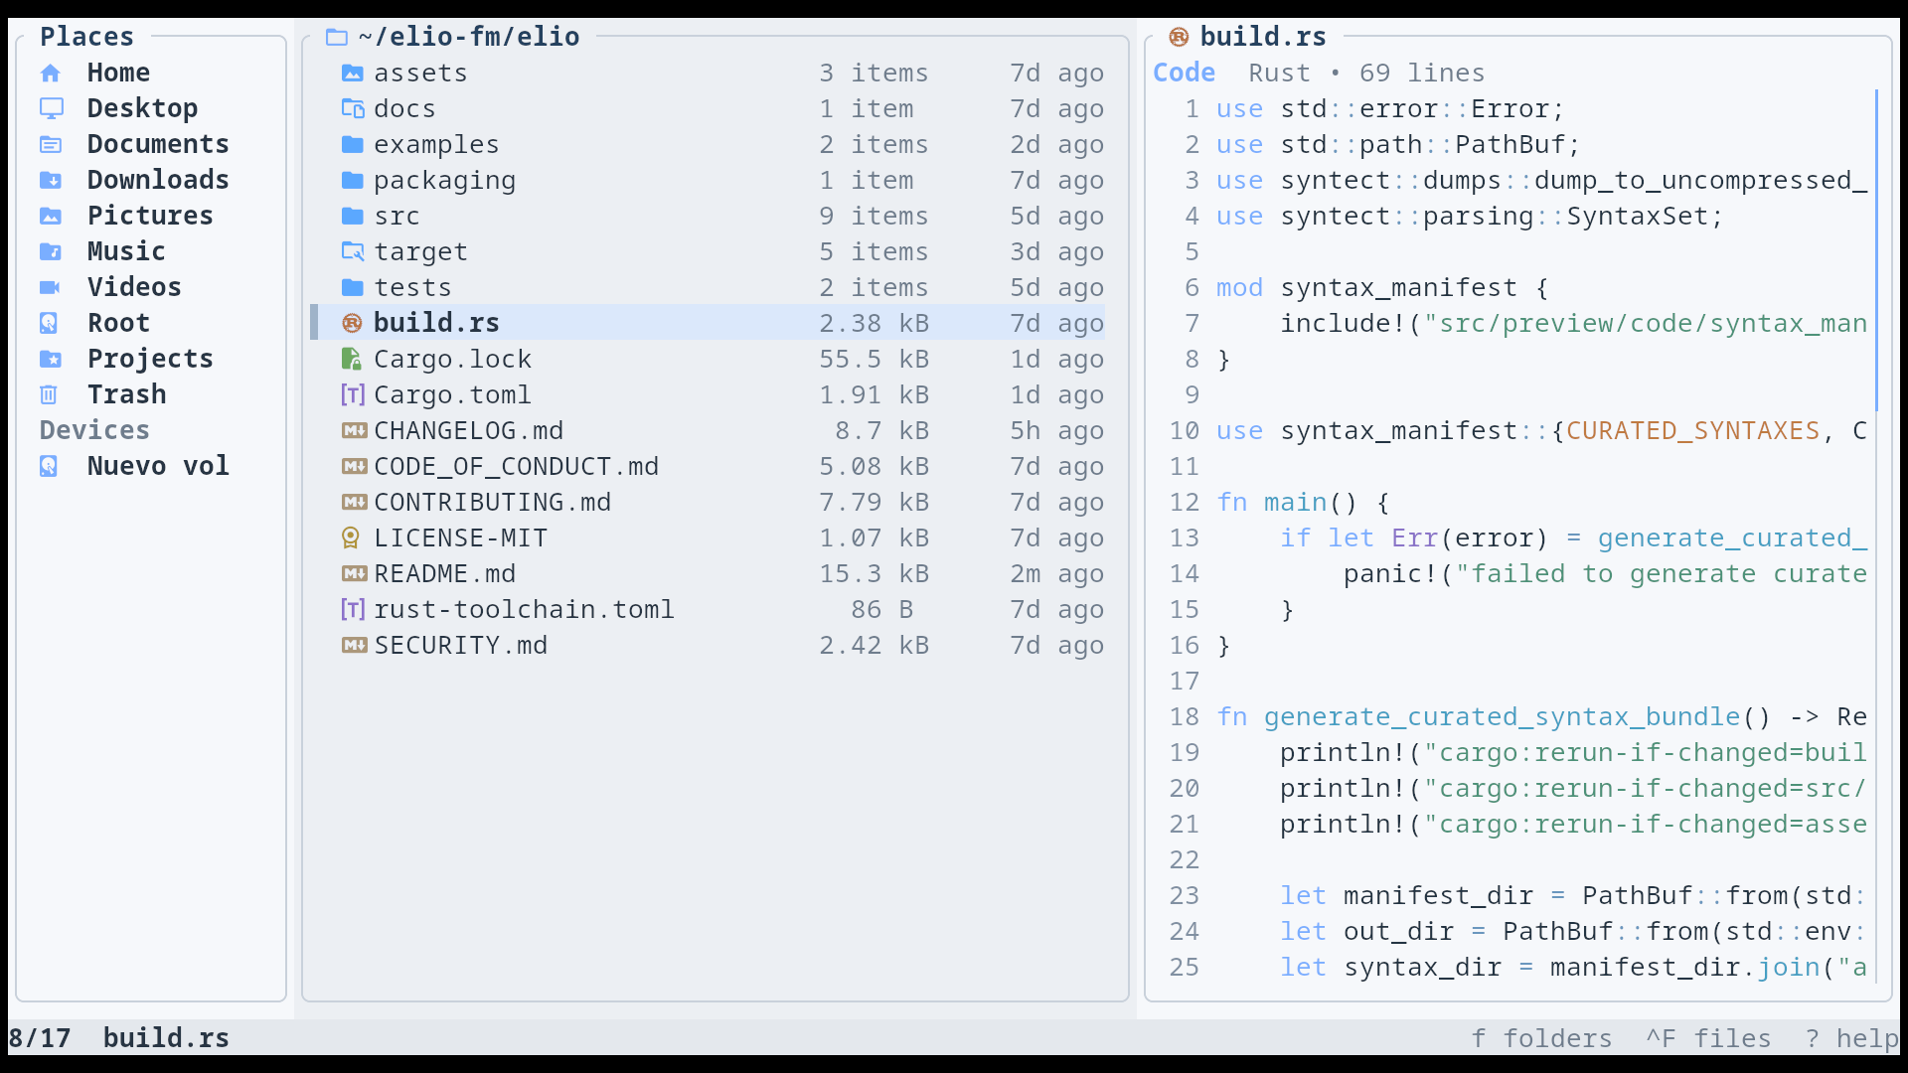Click the Desktop monitor icon
Viewport: 1908px width, 1073px height.
(x=51, y=109)
